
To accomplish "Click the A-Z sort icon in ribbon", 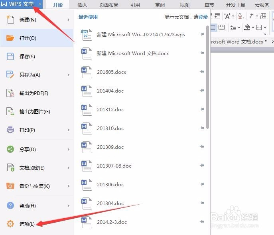I will click(x=241, y=16).
